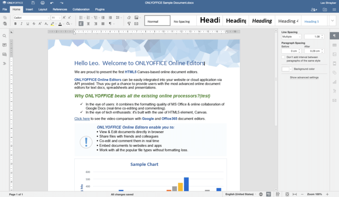The width and height of the screenshot is (339, 197).
Task: Expand the styles gallery arrow
Action: pyautogui.click(x=332, y=21)
